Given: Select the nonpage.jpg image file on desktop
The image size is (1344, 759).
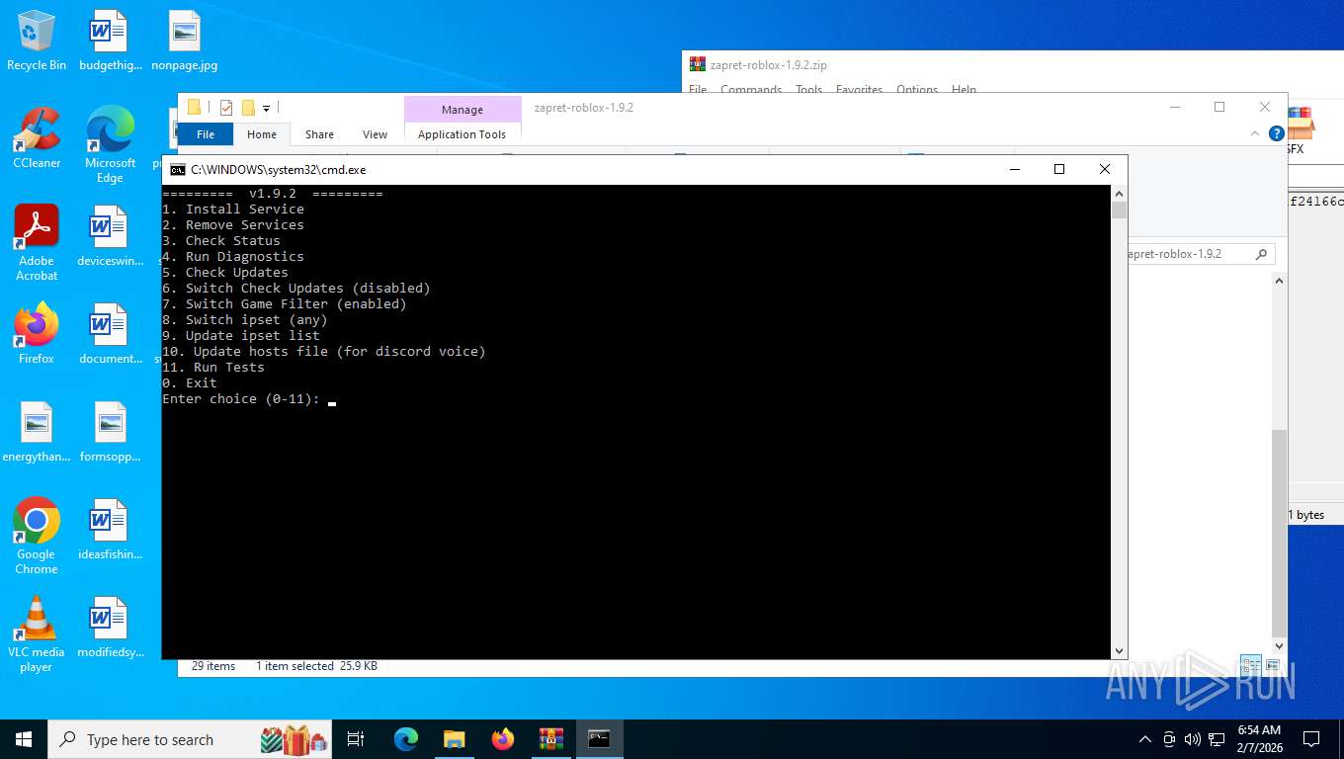Looking at the screenshot, I should (185, 41).
